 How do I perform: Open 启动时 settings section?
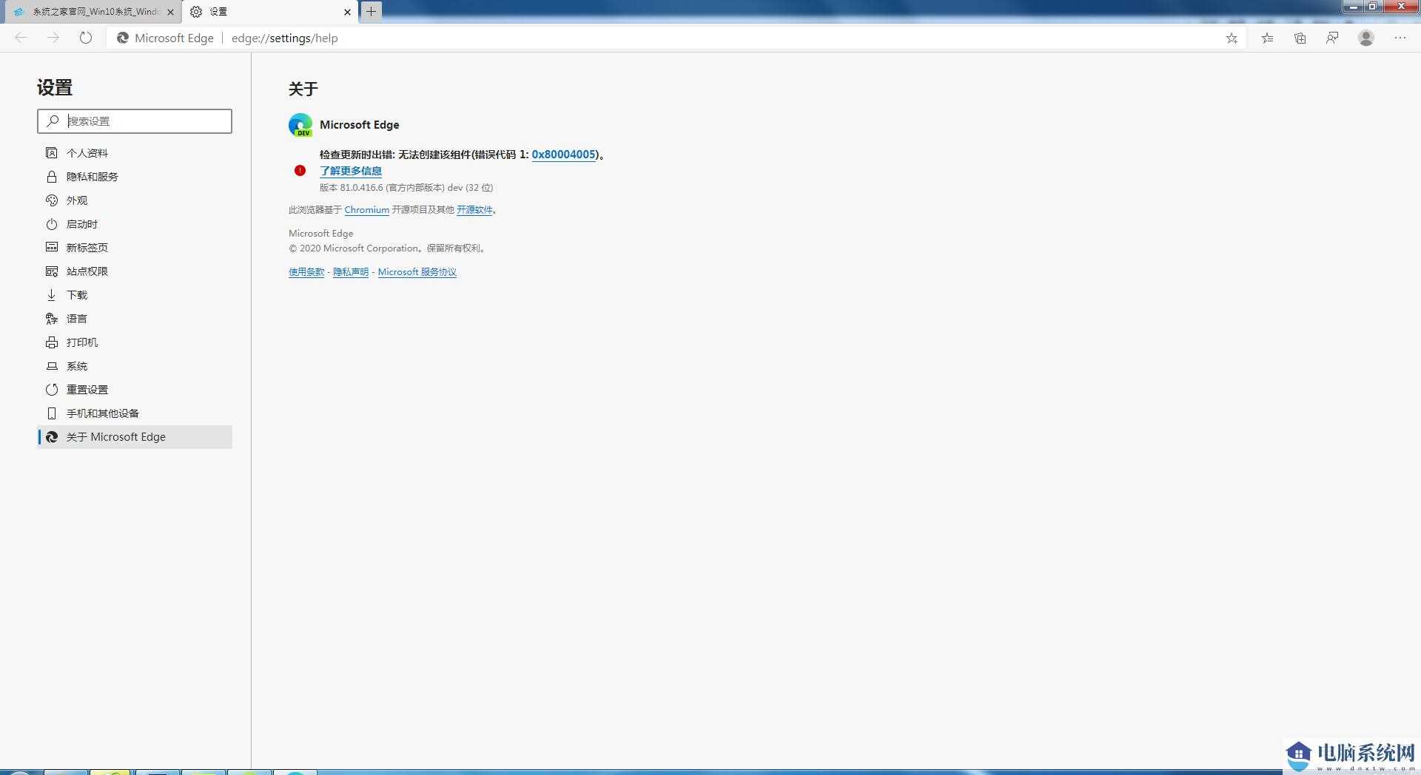point(135,224)
